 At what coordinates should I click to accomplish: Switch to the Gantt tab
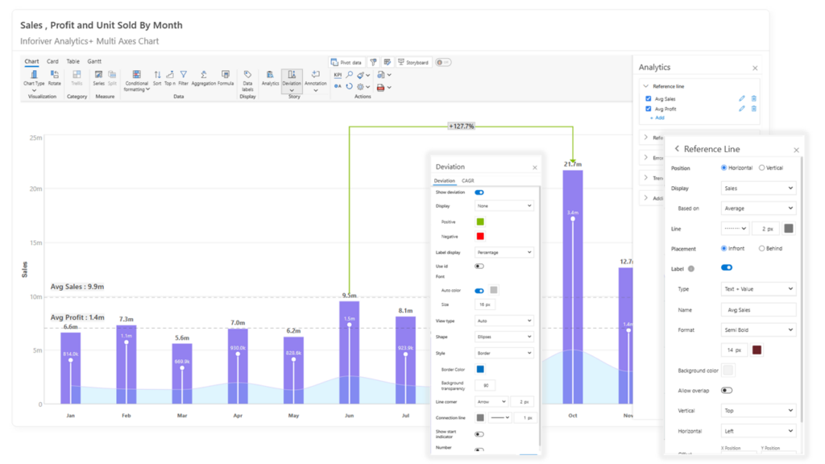click(x=94, y=61)
